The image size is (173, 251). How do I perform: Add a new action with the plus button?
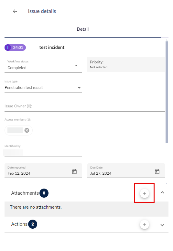145,224
